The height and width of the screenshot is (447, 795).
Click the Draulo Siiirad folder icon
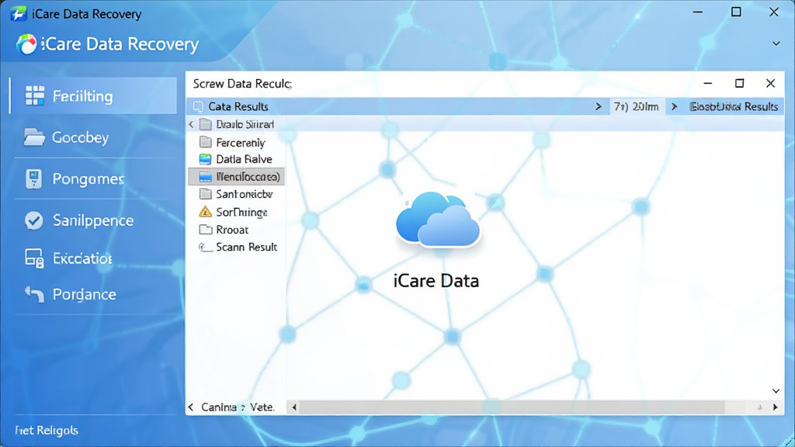(205, 124)
